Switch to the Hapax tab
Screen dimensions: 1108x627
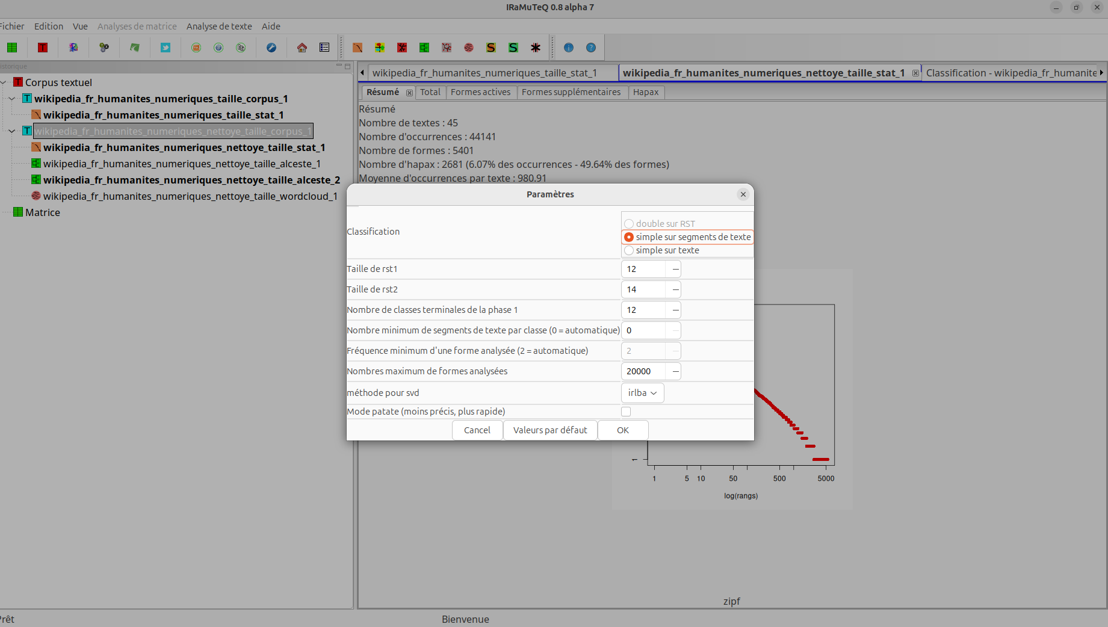pos(646,92)
